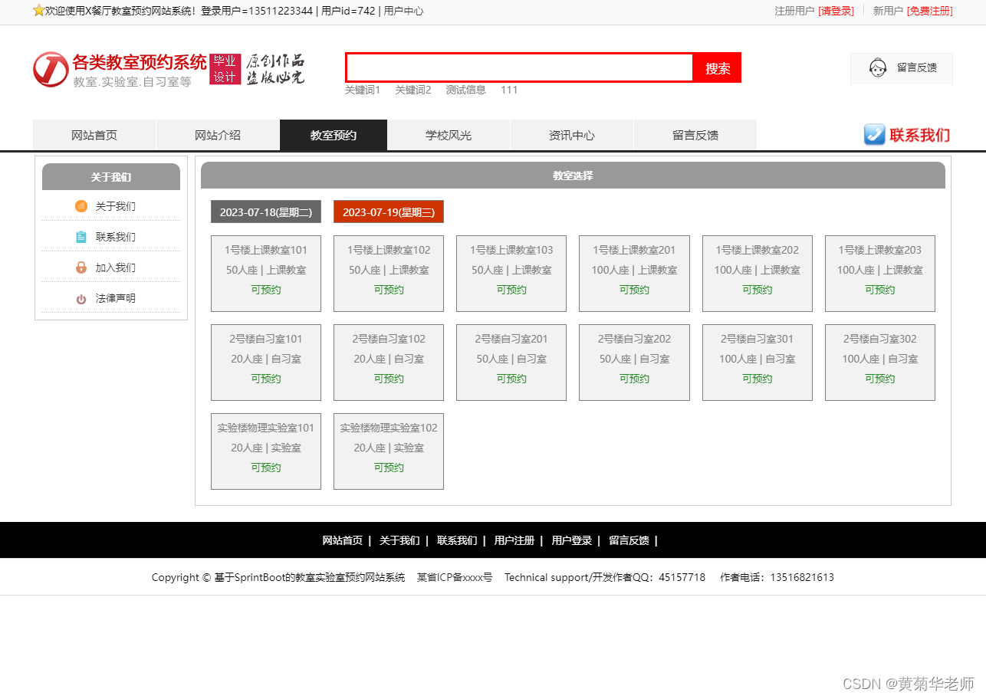Viewport: 986px width, 699px height.
Task: Click the clipboard icon next to 联系我们
Action: 81,237
